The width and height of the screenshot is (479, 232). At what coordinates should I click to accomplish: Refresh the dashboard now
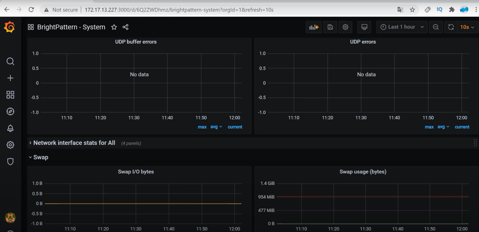coord(451,27)
